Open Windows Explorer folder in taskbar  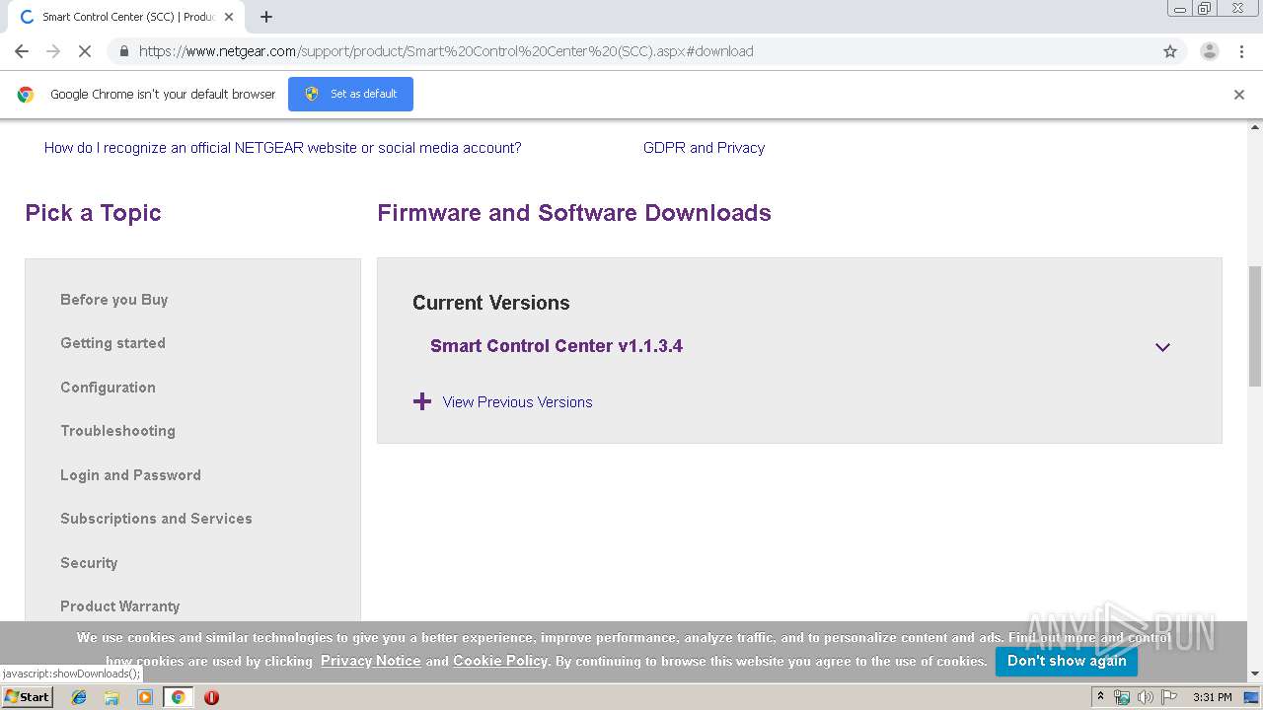coord(111,697)
